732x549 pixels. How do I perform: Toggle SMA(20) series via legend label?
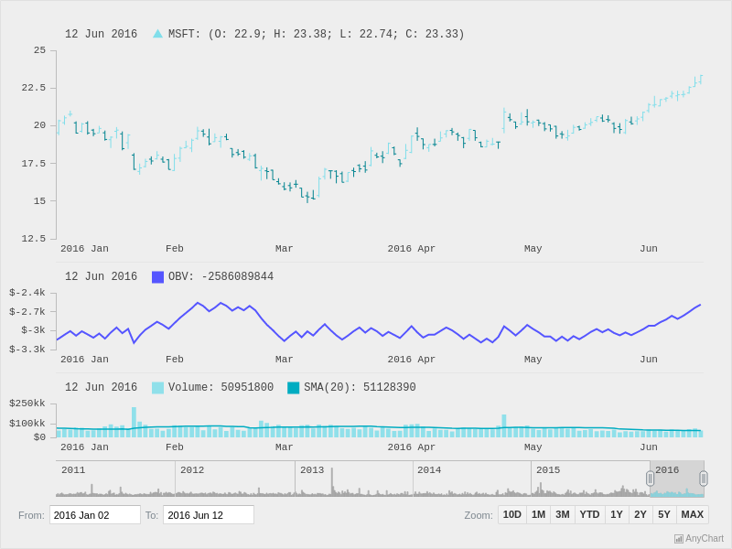point(360,387)
